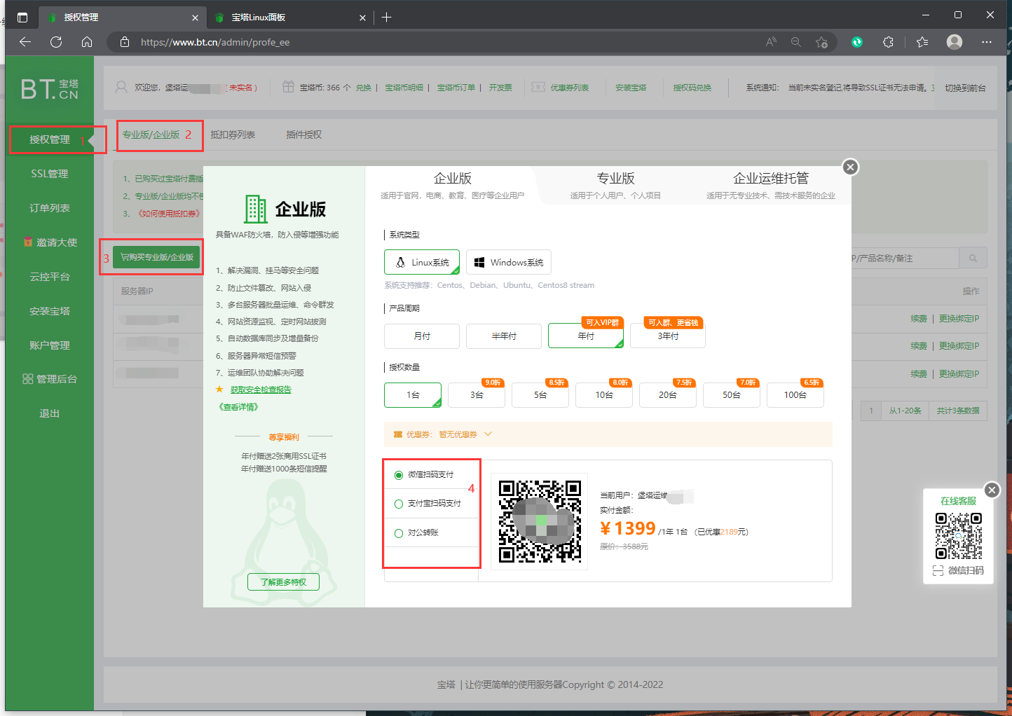
Task: Close the 宝塔Linux面板 browser tab
Action: tap(362, 18)
